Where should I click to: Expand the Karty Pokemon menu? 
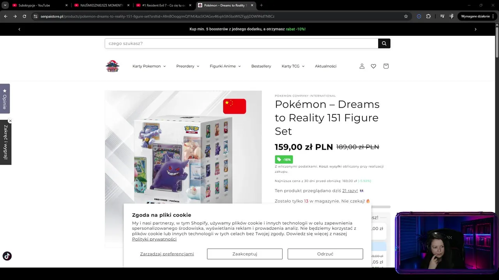click(149, 66)
